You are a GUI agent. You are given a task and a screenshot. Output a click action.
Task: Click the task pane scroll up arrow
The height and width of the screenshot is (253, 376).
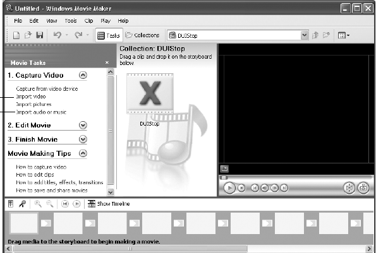pyautogui.click(x=111, y=72)
